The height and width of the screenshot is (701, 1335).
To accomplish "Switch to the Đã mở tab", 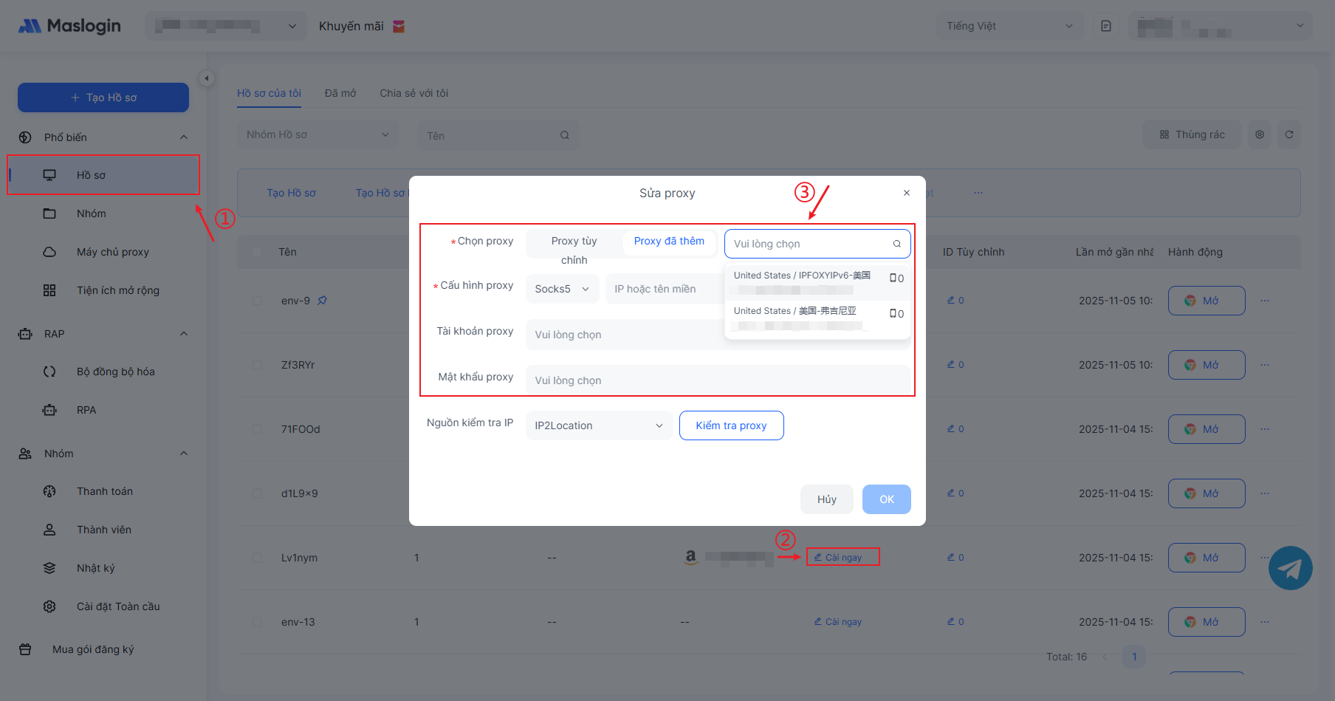I will coord(340,93).
